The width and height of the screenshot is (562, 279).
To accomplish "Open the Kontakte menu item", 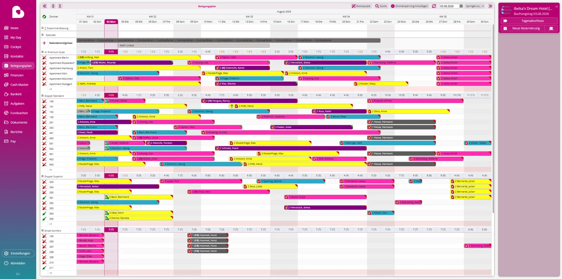I will click(17, 56).
